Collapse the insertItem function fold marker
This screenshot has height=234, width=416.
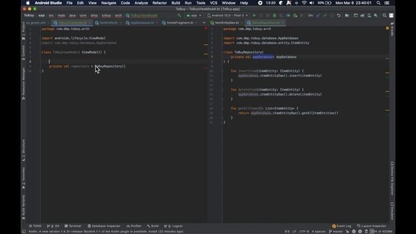[222, 71]
